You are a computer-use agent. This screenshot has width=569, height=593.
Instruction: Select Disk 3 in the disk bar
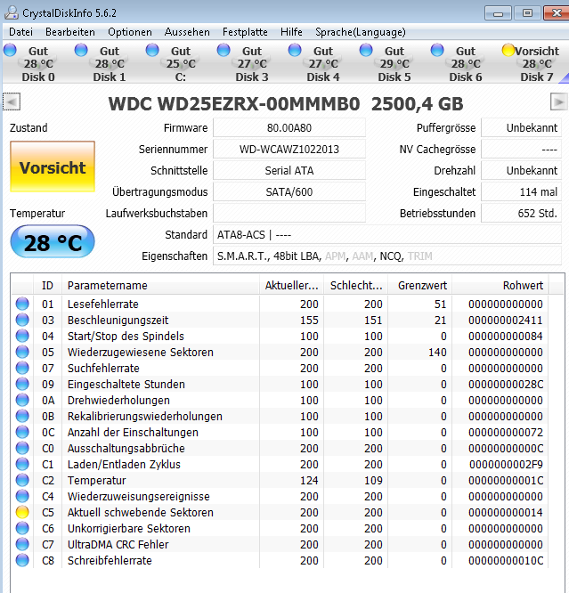coord(252,63)
